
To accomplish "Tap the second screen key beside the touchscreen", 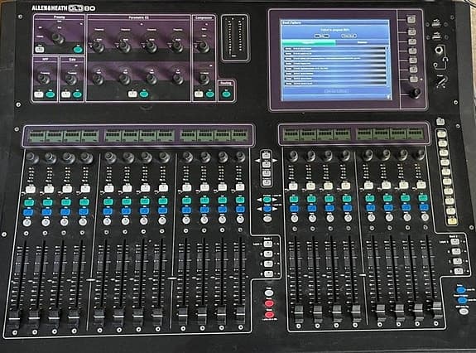I will tap(411, 31).
